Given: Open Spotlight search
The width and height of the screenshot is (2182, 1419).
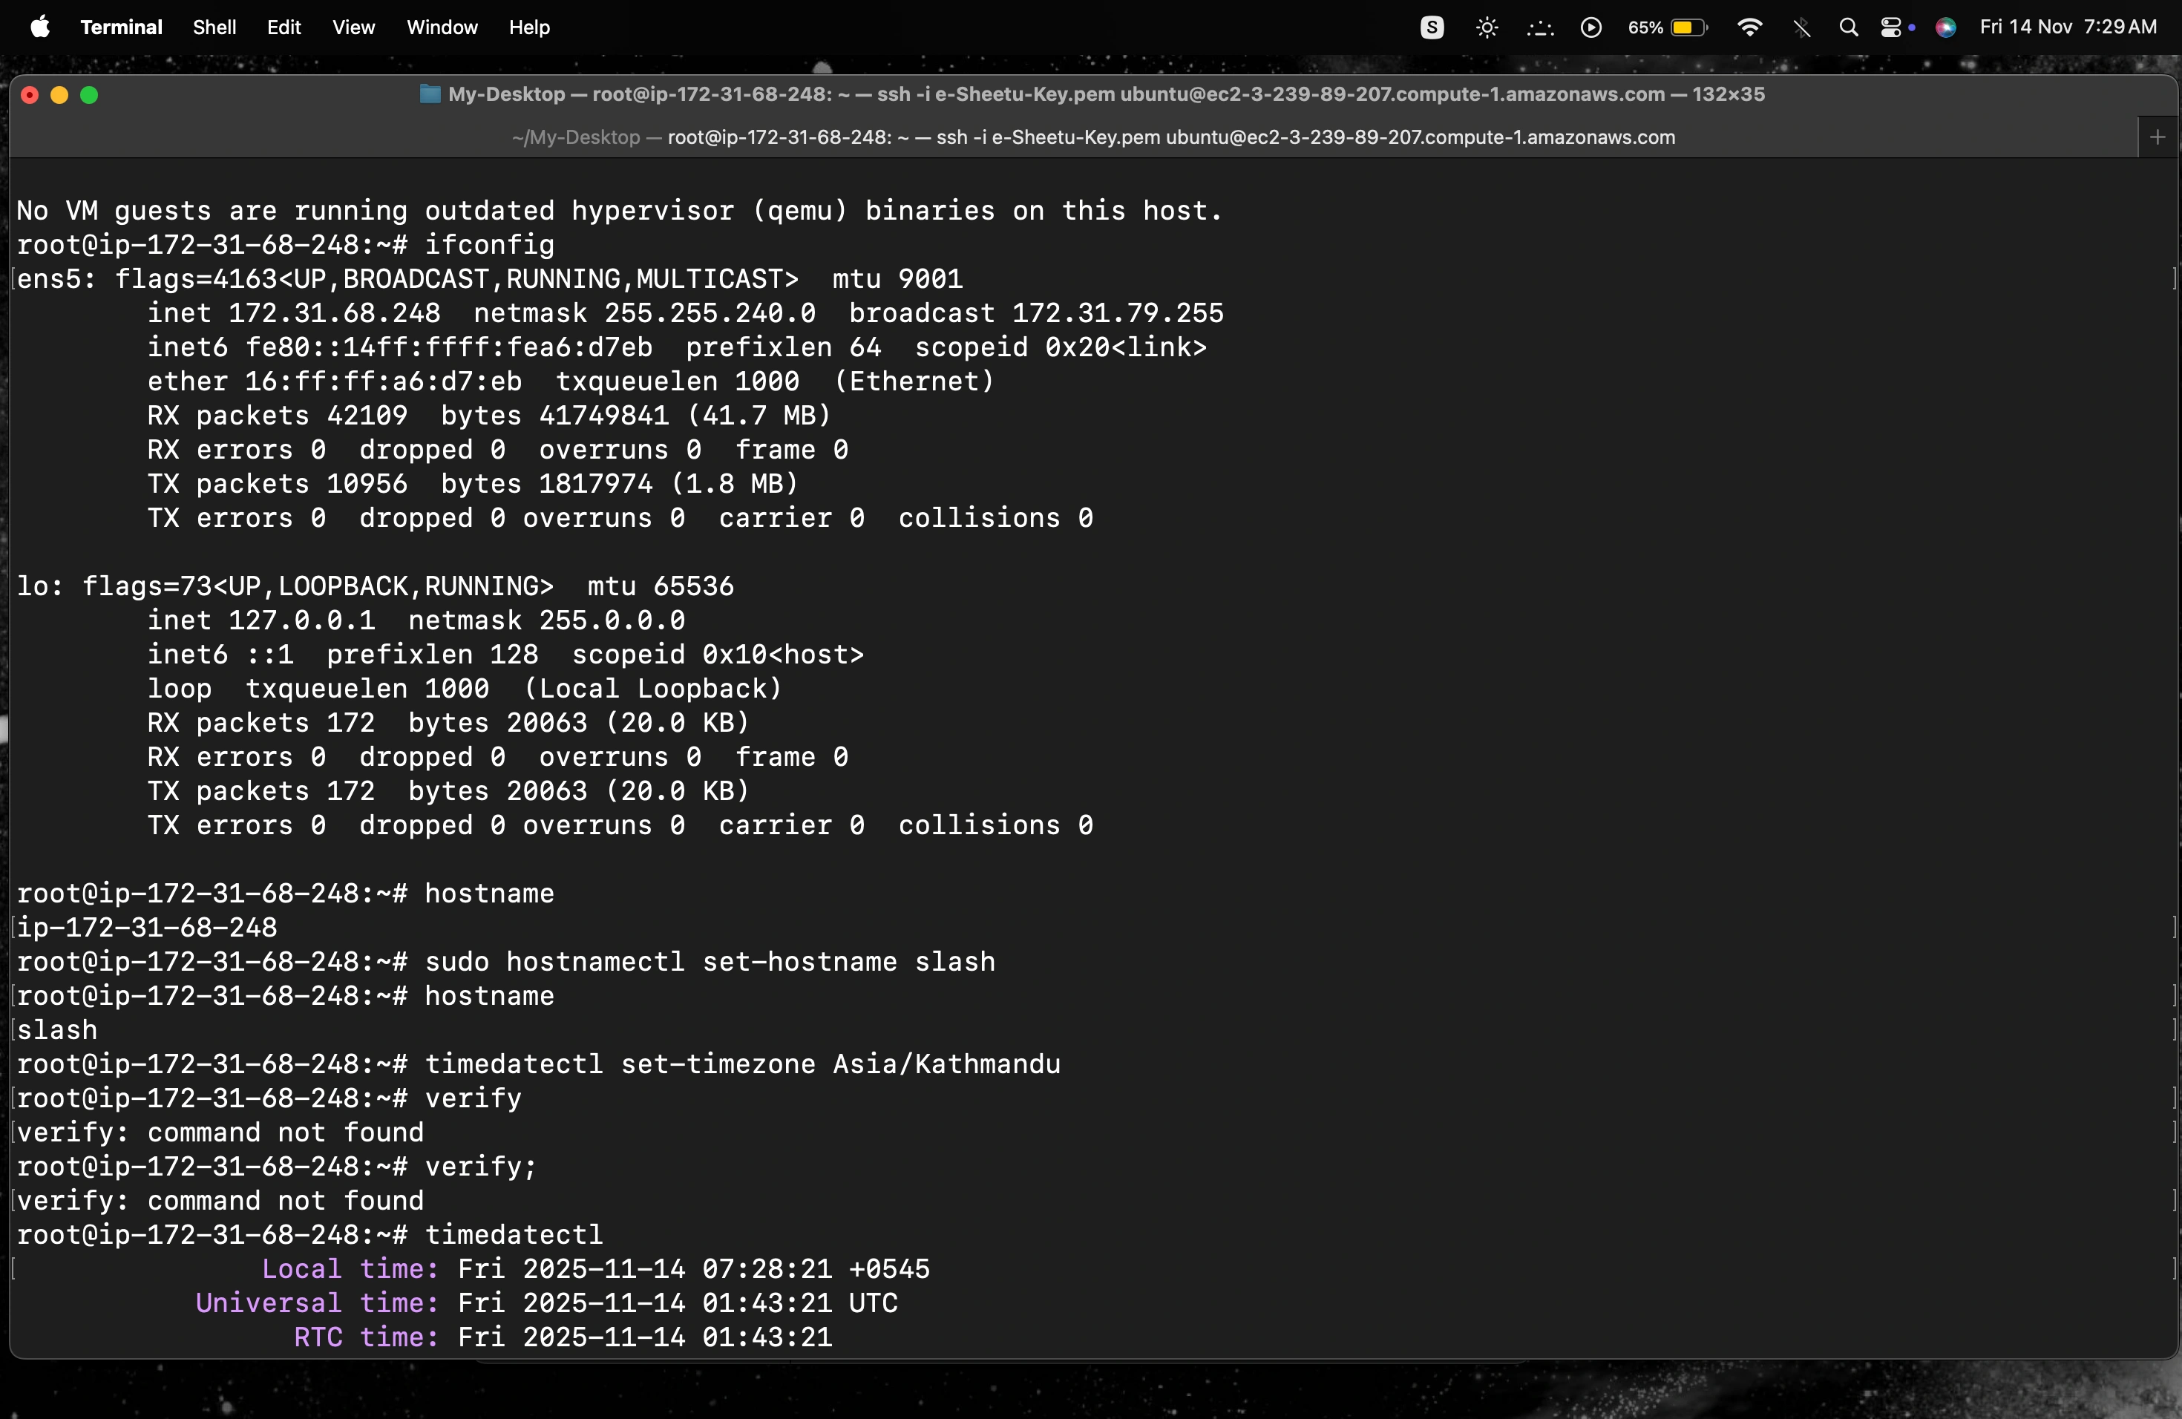Looking at the screenshot, I should click(1848, 27).
